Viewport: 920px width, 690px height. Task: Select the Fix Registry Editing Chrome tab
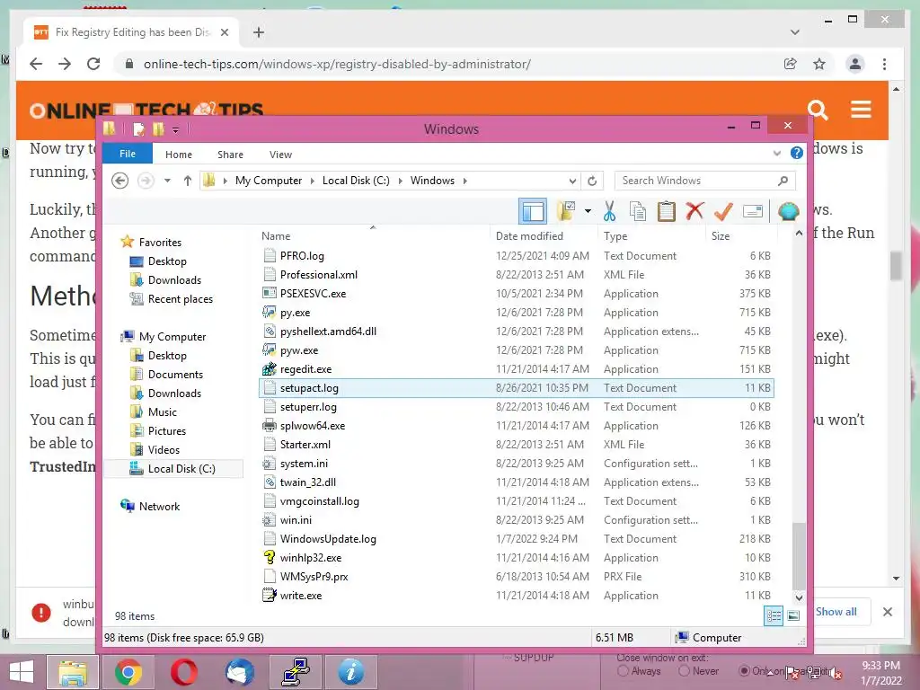click(131, 32)
